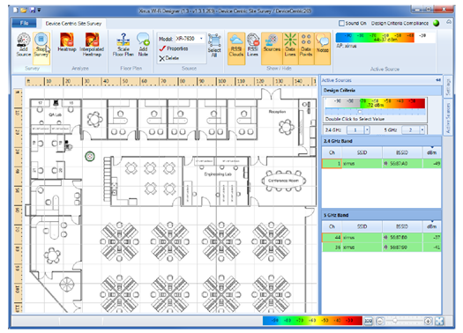Click the Properties button
The width and height of the screenshot is (463, 333).
coord(174,48)
